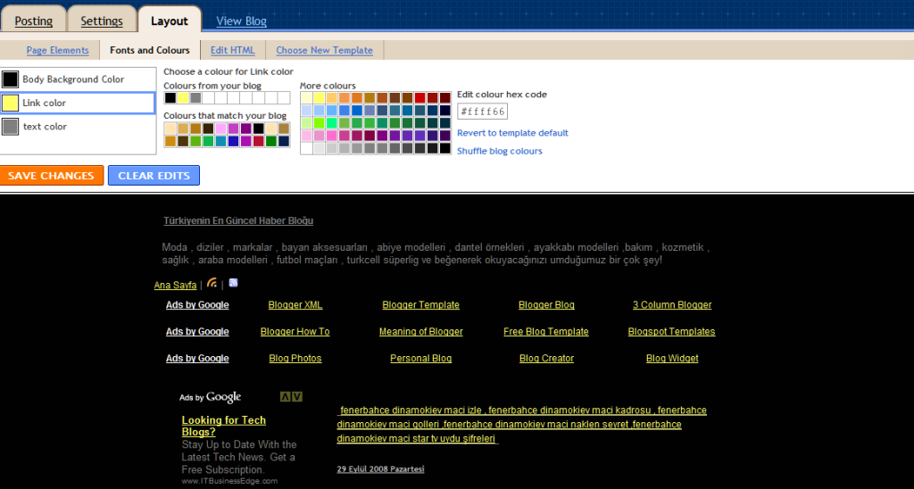The height and width of the screenshot is (489, 914).
Task: Open the Blog Widget ad link
Action: coord(672,359)
